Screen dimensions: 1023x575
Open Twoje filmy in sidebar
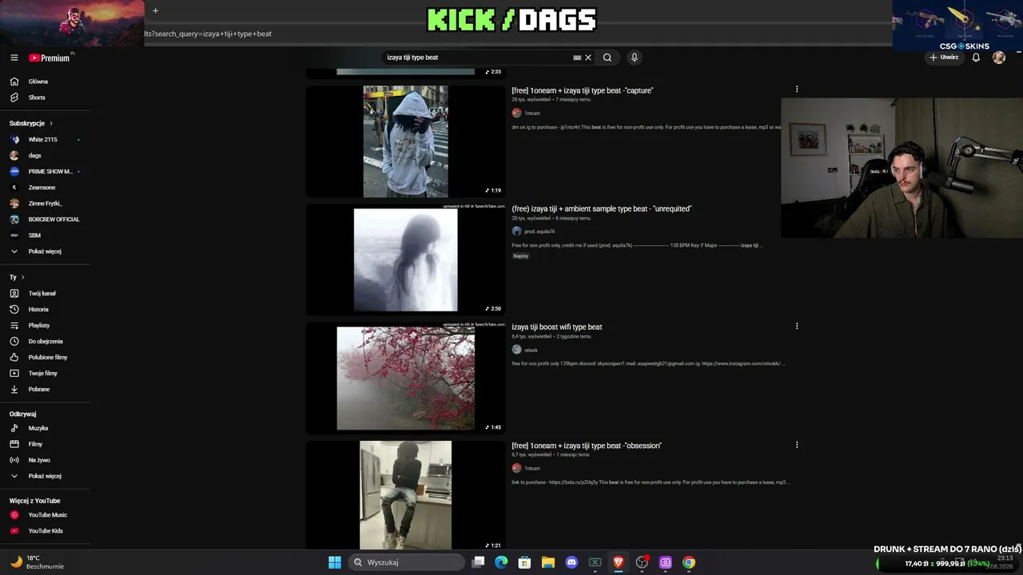point(42,373)
